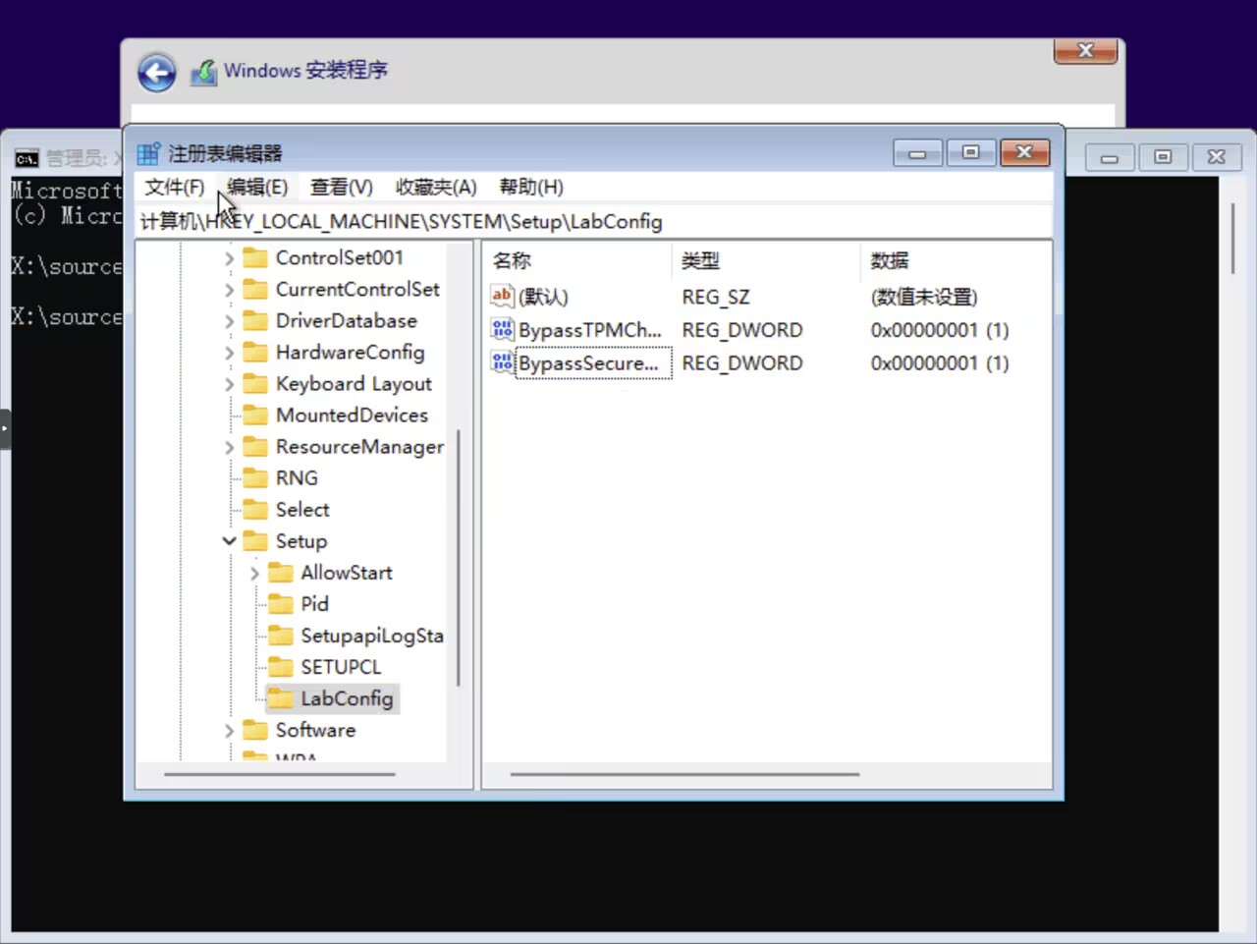Select MountedDevices folder icon
Image resolution: width=1257 pixels, height=944 pixels.
point(255,415)
